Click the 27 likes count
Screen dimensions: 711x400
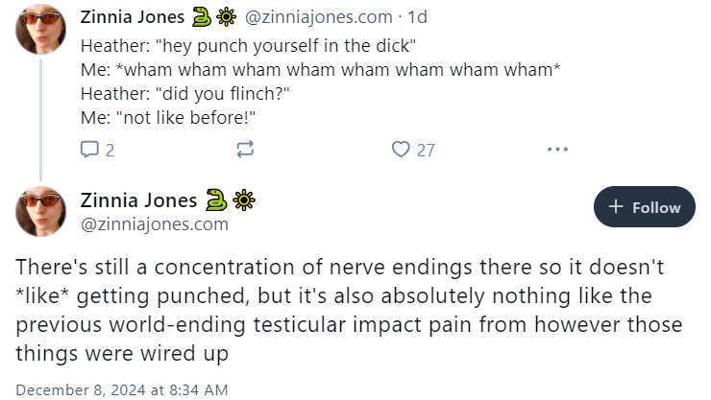pos(426,150)
